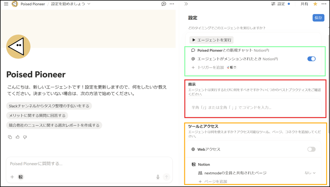Give thumbs down to the greeting message
The image size is (330, 187).
25,137
